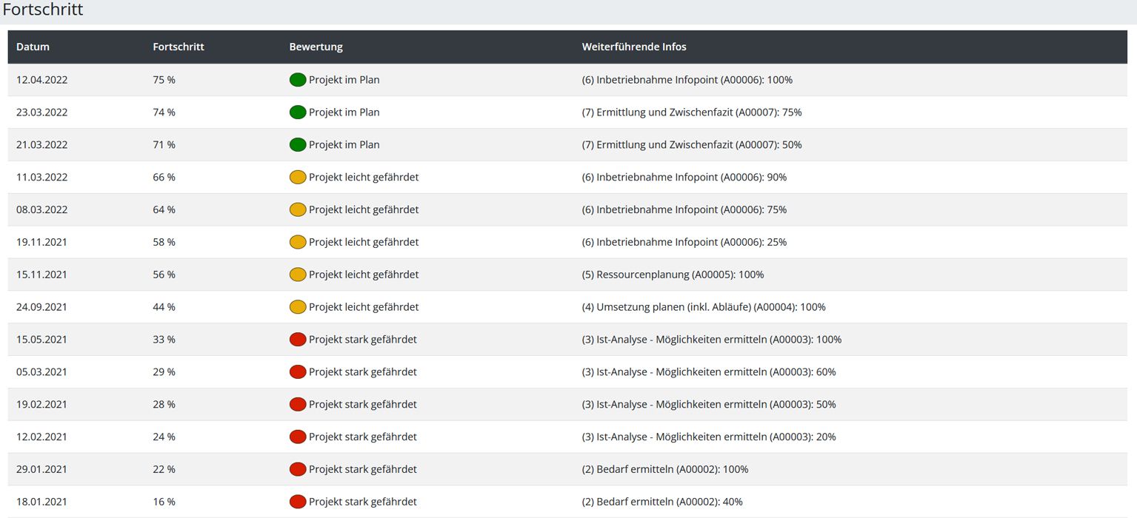Click Projekt stark gefährdet label for 05.03.2021
Viewport: 1137px width, 518px height.
(x=363, y=372)
